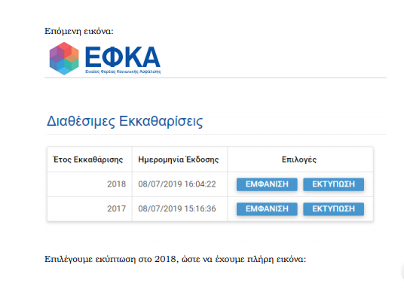This screenshot has width=404, height=304.
Task: Click ΕΜΦΑΝΙΣΗ button for year 2017
Action: pos(267,209)
